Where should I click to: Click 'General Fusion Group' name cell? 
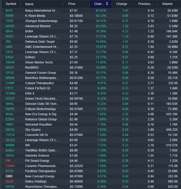[40, 73]
